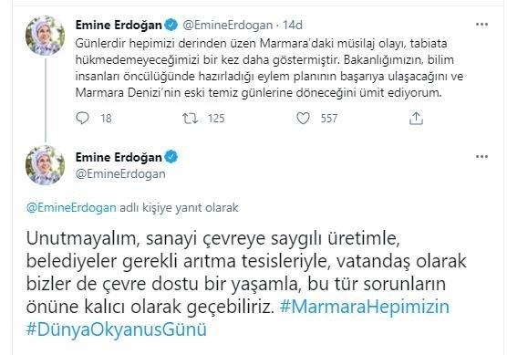
Task: Retweet the first Emine Erdoğan tweet
Action: [190, 119]
